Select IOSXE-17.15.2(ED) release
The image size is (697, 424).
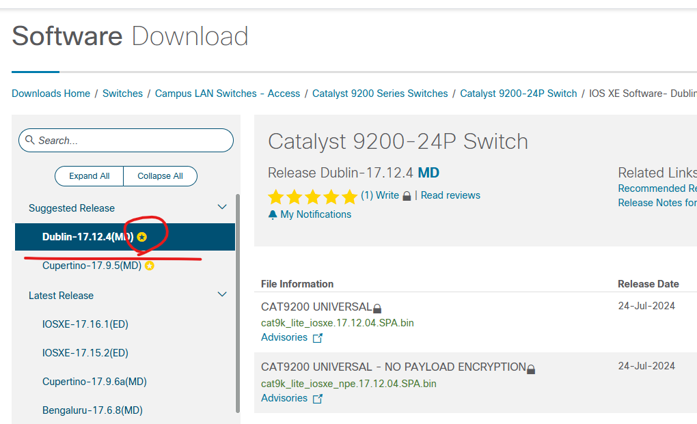coord(85,352)
